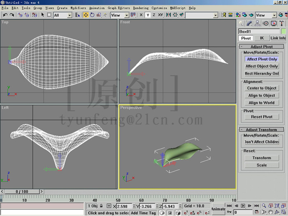288x216 pixels.
Task: Open the Create command panel tab
Action: point(241,23)
